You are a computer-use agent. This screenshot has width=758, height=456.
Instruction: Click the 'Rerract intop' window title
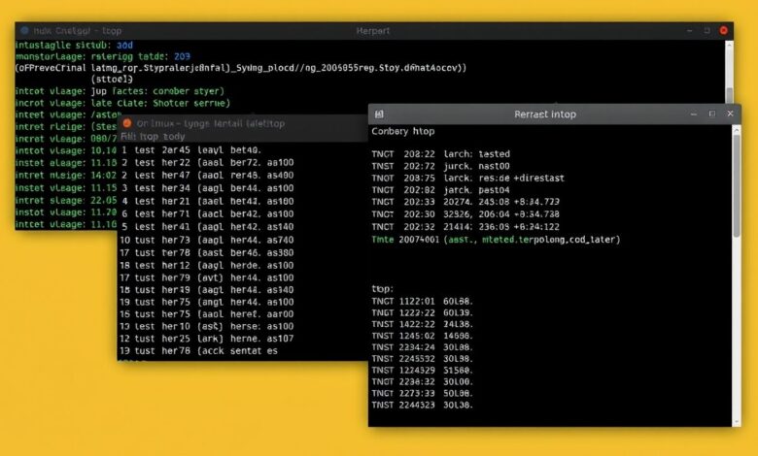pos(545,114)
